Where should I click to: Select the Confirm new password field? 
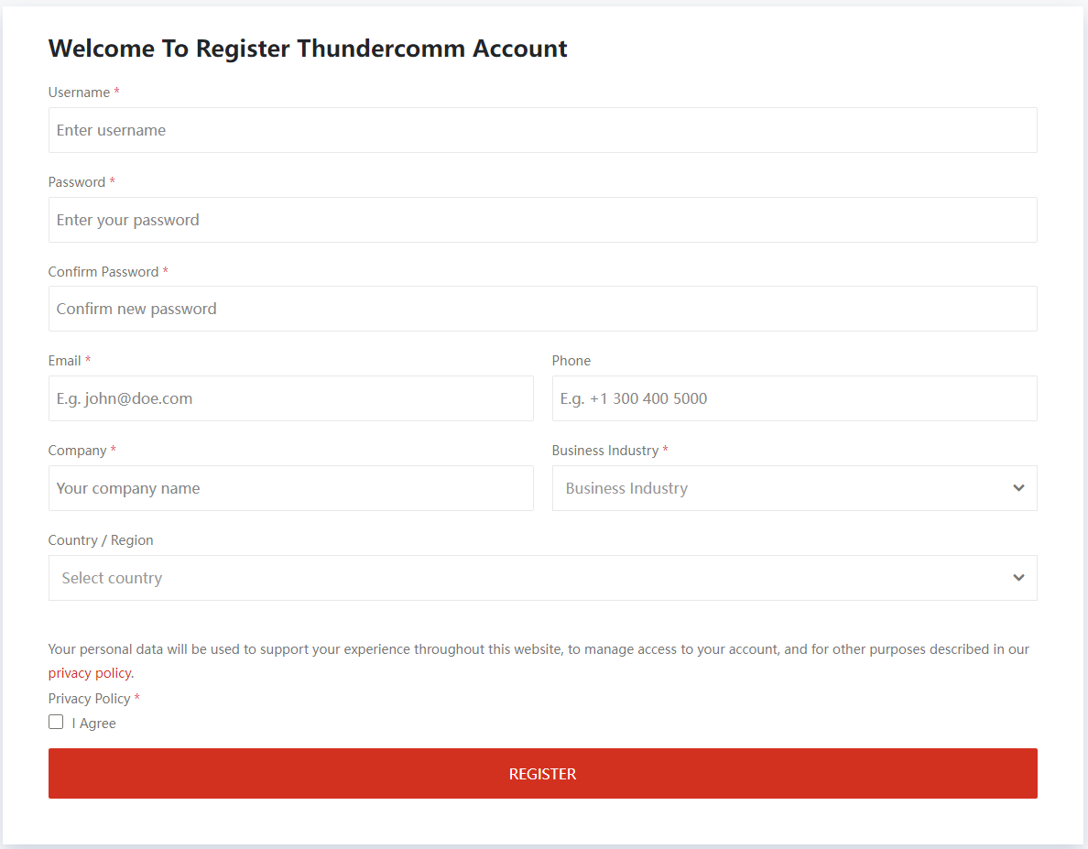click(x=542, y=309)
